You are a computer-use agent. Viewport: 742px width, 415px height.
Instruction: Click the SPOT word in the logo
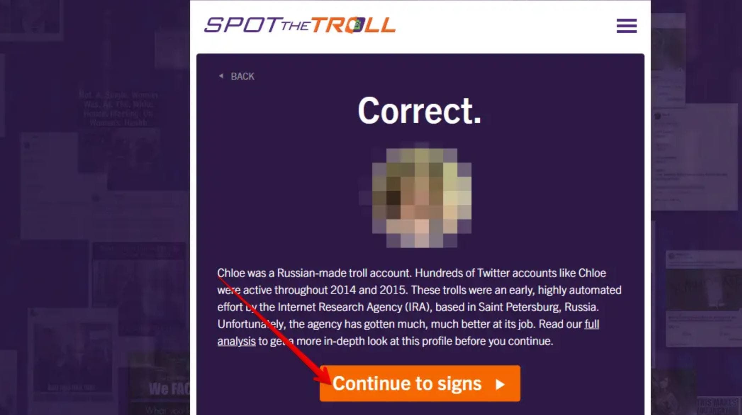point(242,25)
